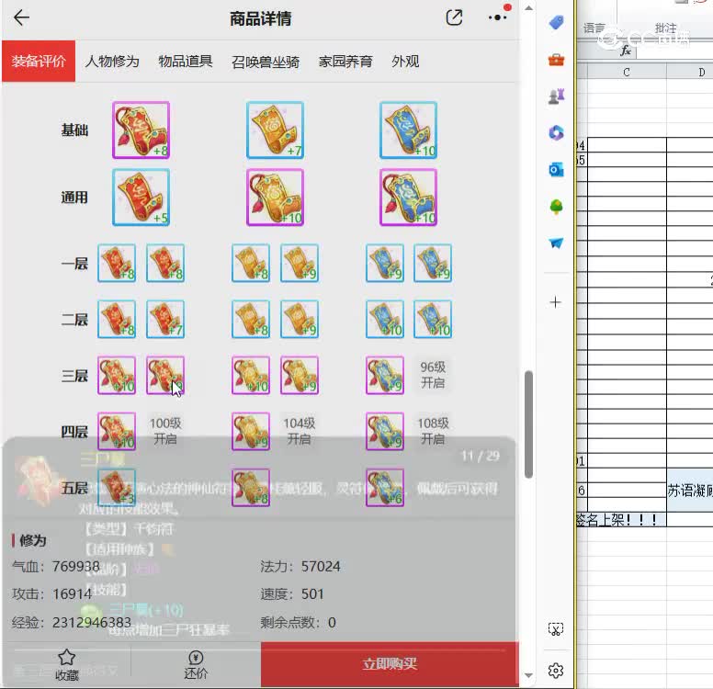Open the blue shopping tag sidebar icon

click(x=556, y=22)
